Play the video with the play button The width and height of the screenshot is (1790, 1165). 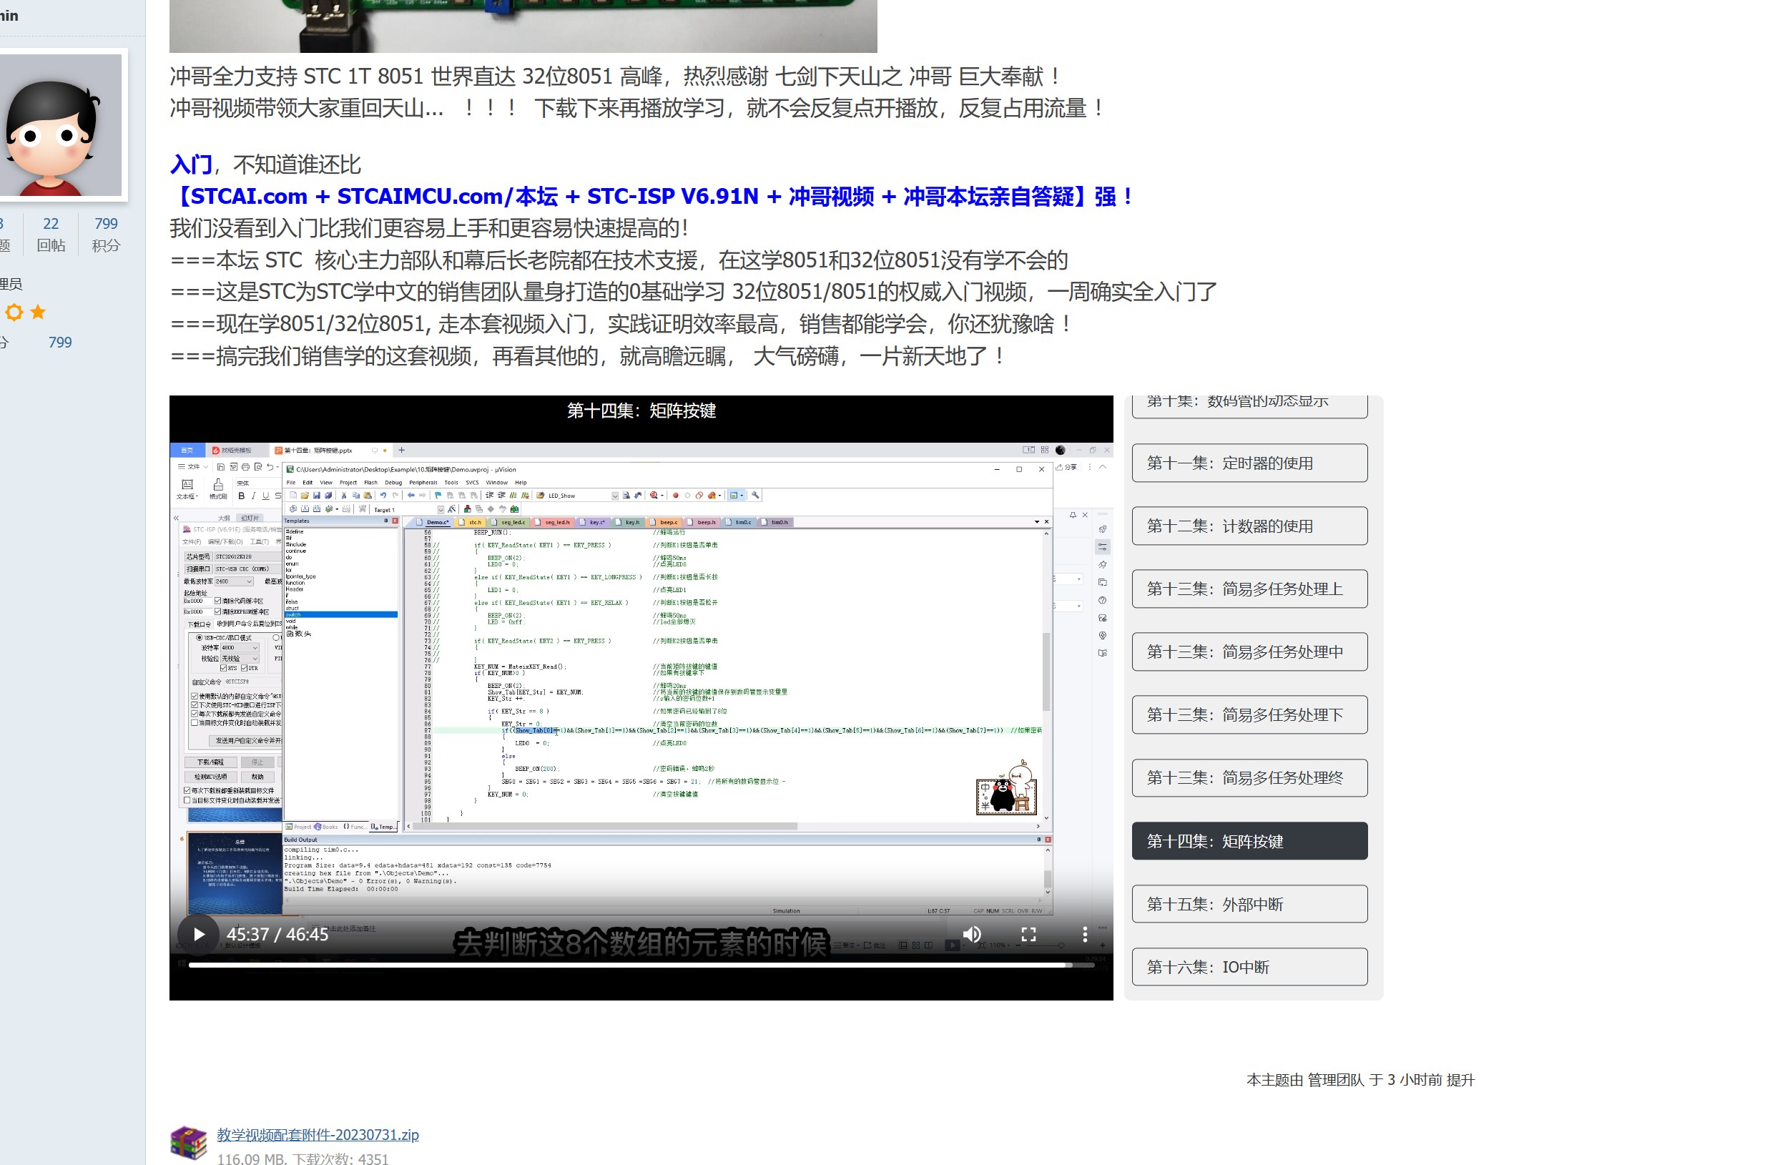tap(199, 934)
